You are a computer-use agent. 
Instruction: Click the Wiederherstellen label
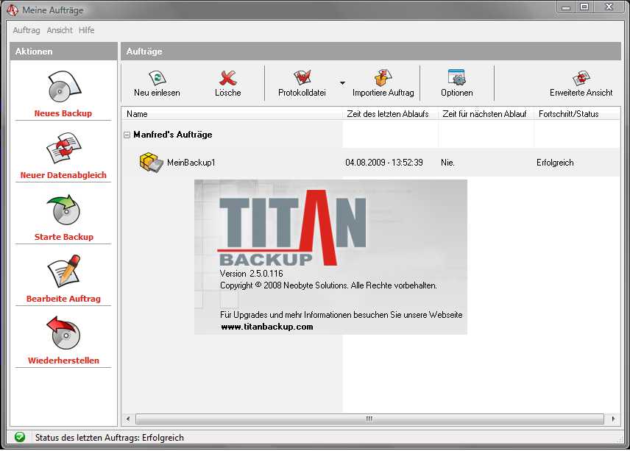pyautogui.click(x=63, y=361)
